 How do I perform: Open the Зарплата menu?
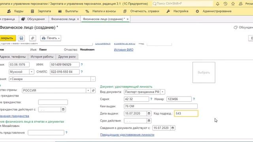coord(41,11)
